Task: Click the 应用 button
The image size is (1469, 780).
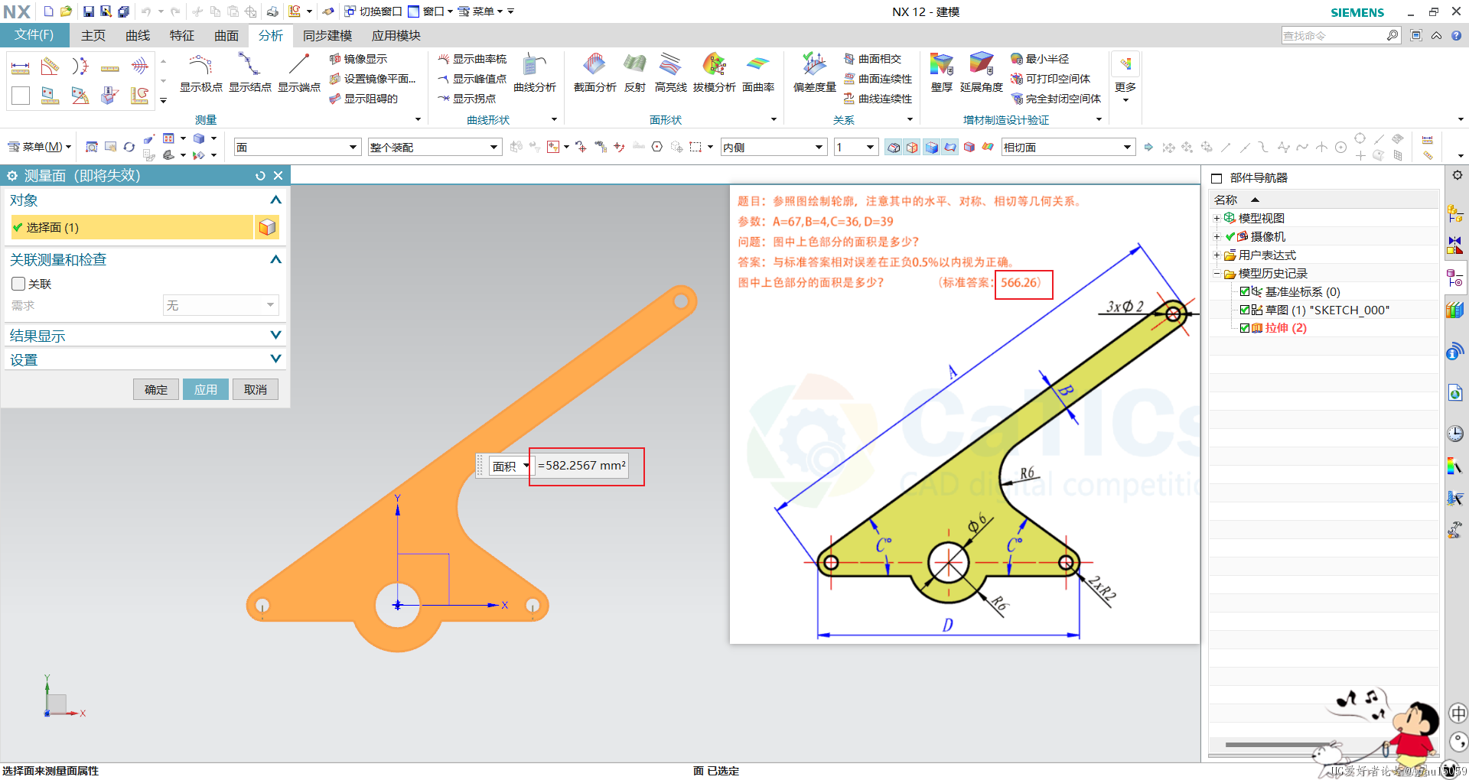Action: point(206,389)
